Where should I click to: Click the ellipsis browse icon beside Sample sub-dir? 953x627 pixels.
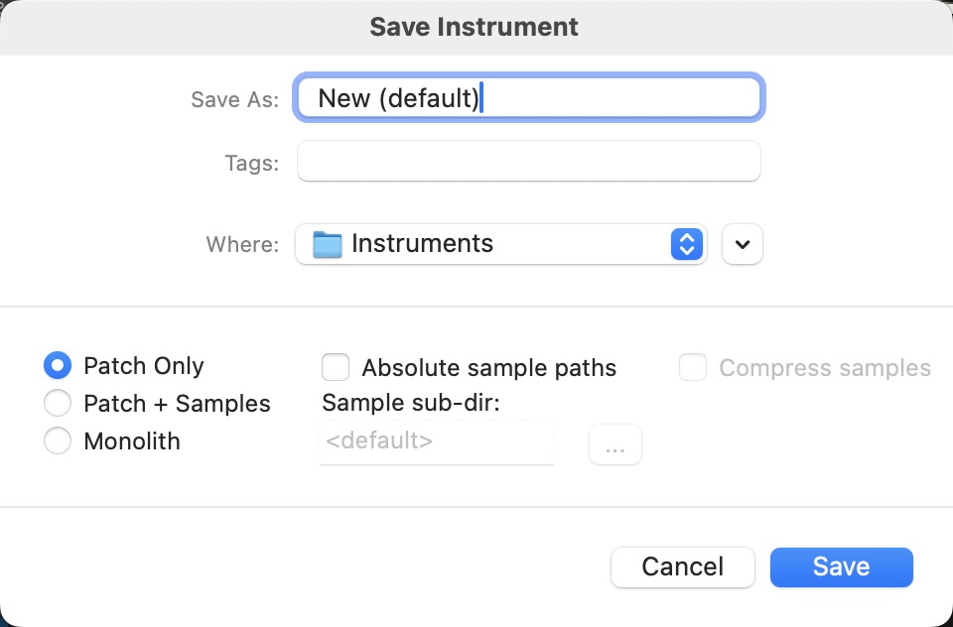point(615,444)
